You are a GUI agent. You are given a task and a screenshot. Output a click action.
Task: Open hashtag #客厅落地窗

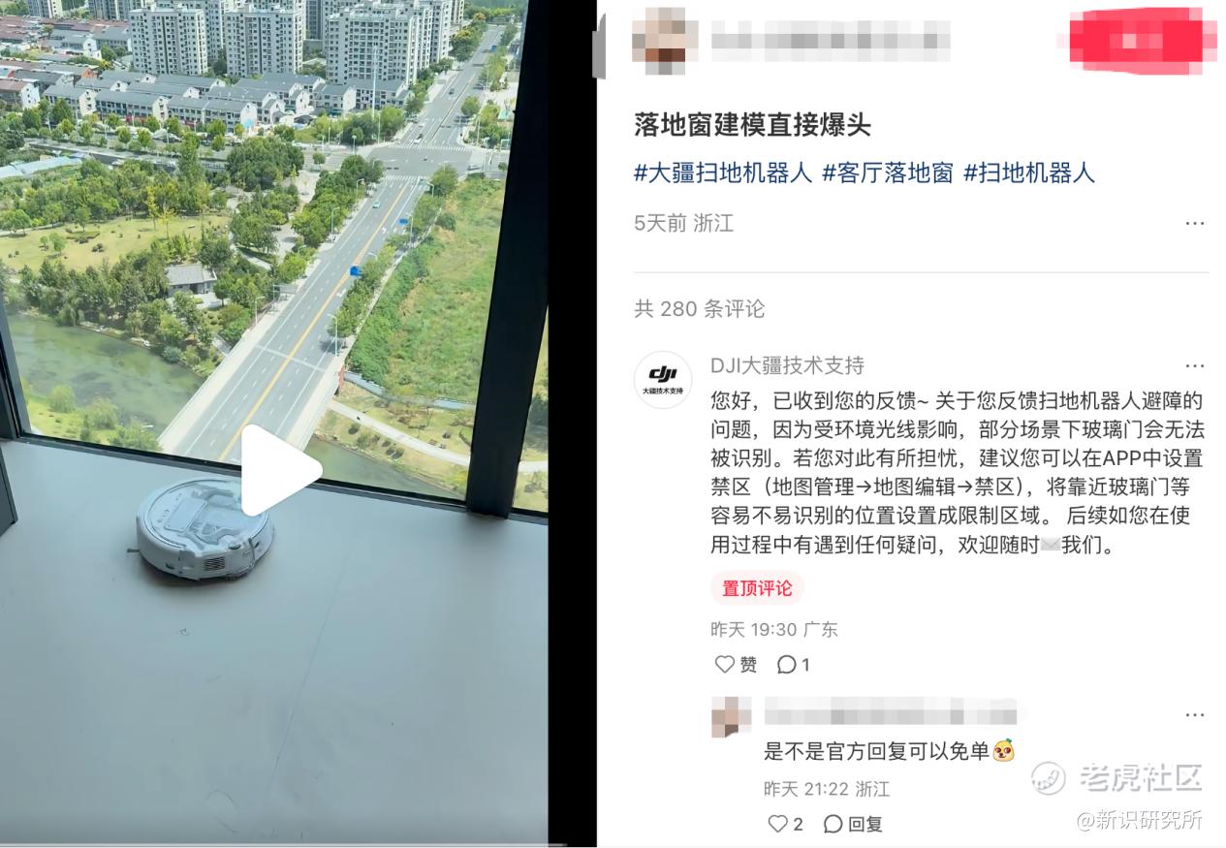point(888,173)
